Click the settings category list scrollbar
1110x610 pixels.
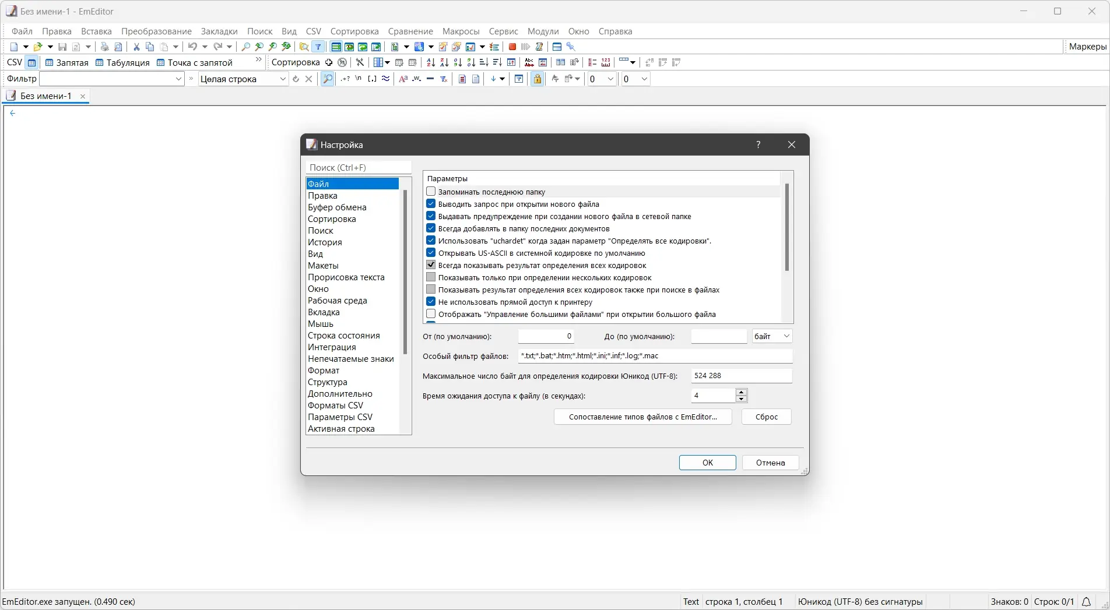pos(405,271)
